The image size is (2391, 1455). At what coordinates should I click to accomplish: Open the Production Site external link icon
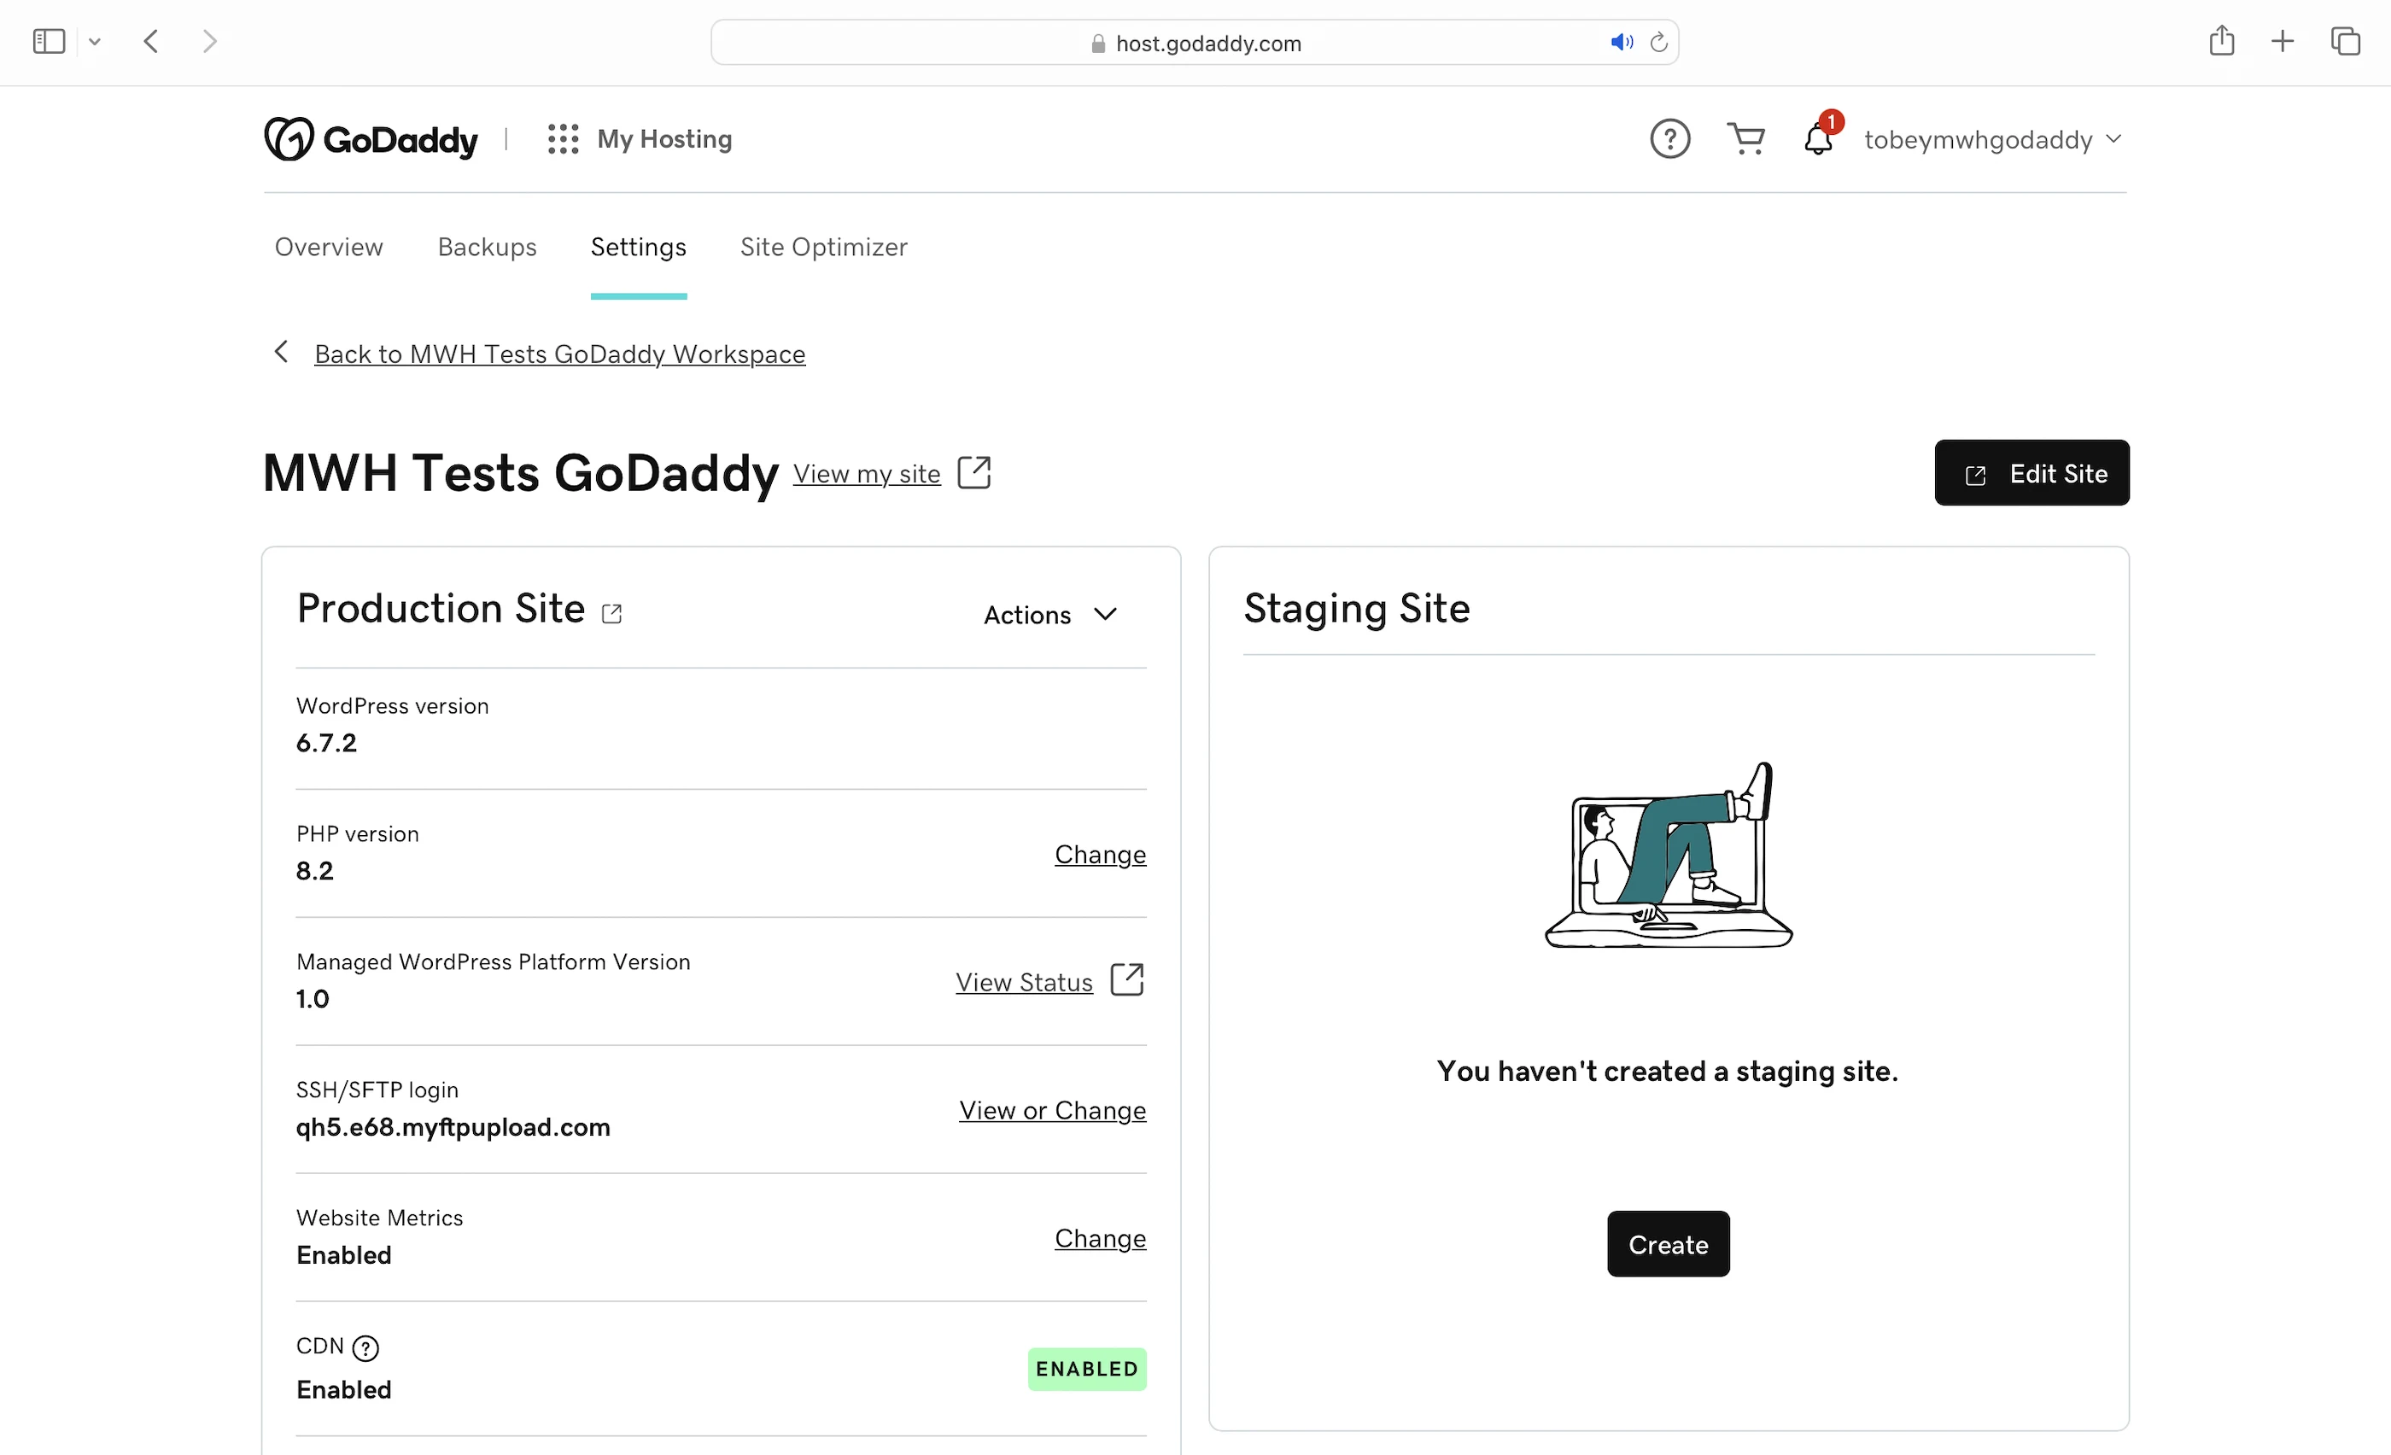point(611,613)
